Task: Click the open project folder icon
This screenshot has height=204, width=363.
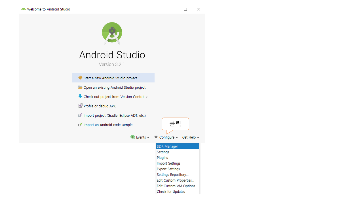Action: point(80,87)
